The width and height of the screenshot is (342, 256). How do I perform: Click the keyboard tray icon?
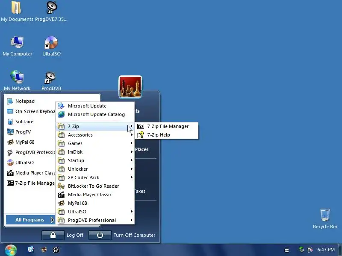[x=287, y=250]
